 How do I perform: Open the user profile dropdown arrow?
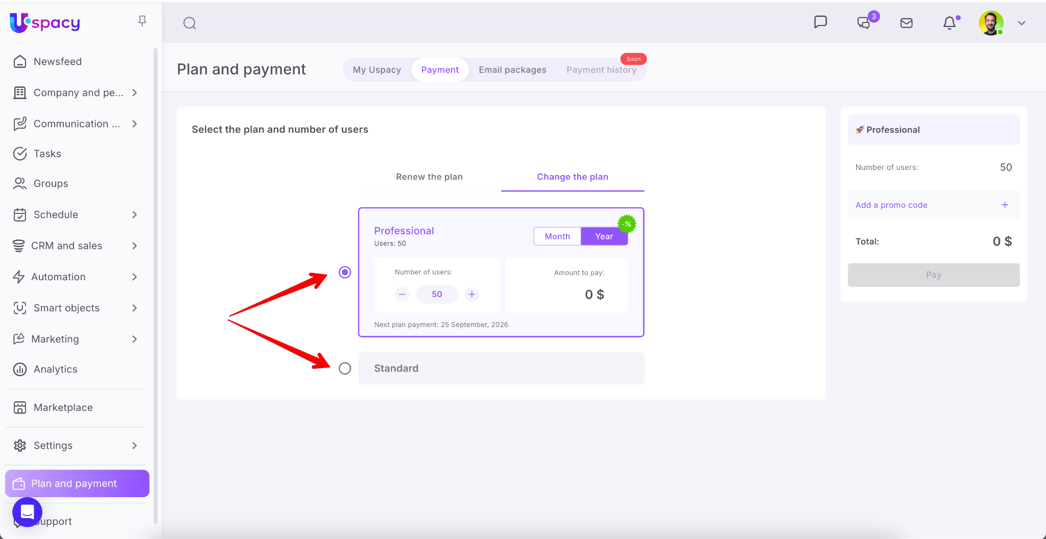1021,23
